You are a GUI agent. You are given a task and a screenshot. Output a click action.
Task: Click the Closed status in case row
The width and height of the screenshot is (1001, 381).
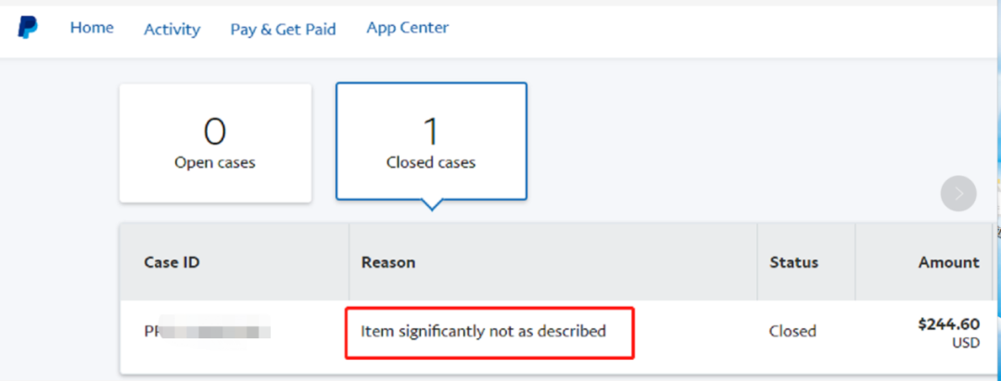coord(792,331)
